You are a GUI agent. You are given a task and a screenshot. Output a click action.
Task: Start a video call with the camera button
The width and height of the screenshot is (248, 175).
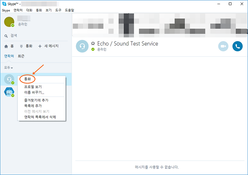point(223,46)
